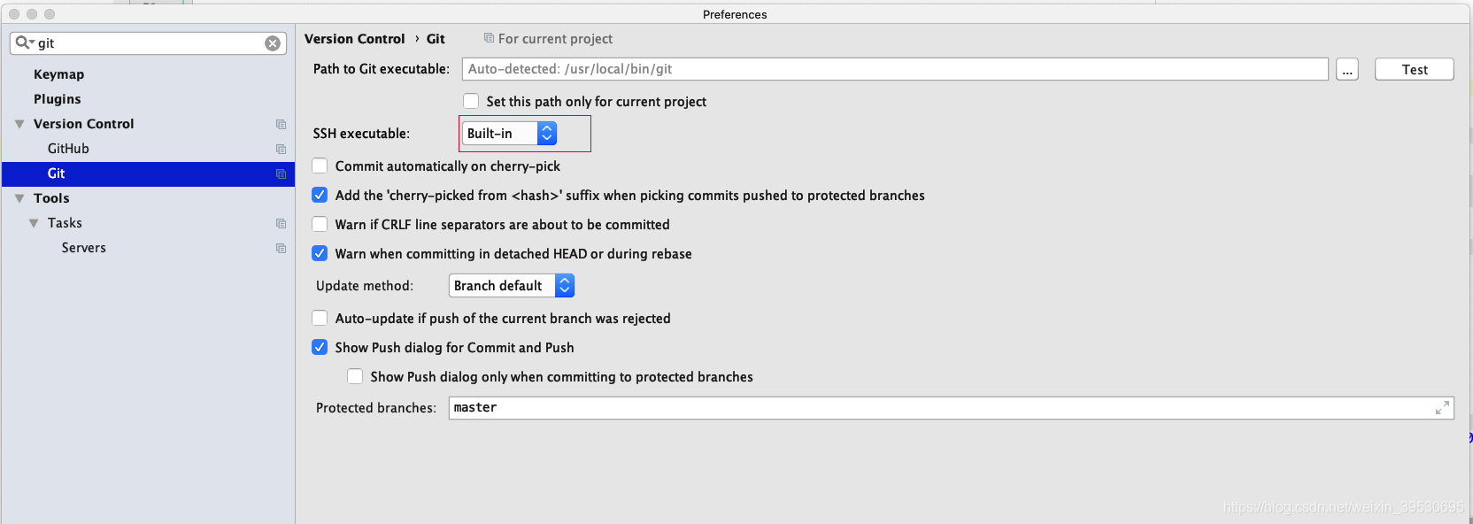Screen dimensions: 1473x524
Task: Check 'Warn if CRLF line separators' option
Action: 320,224
